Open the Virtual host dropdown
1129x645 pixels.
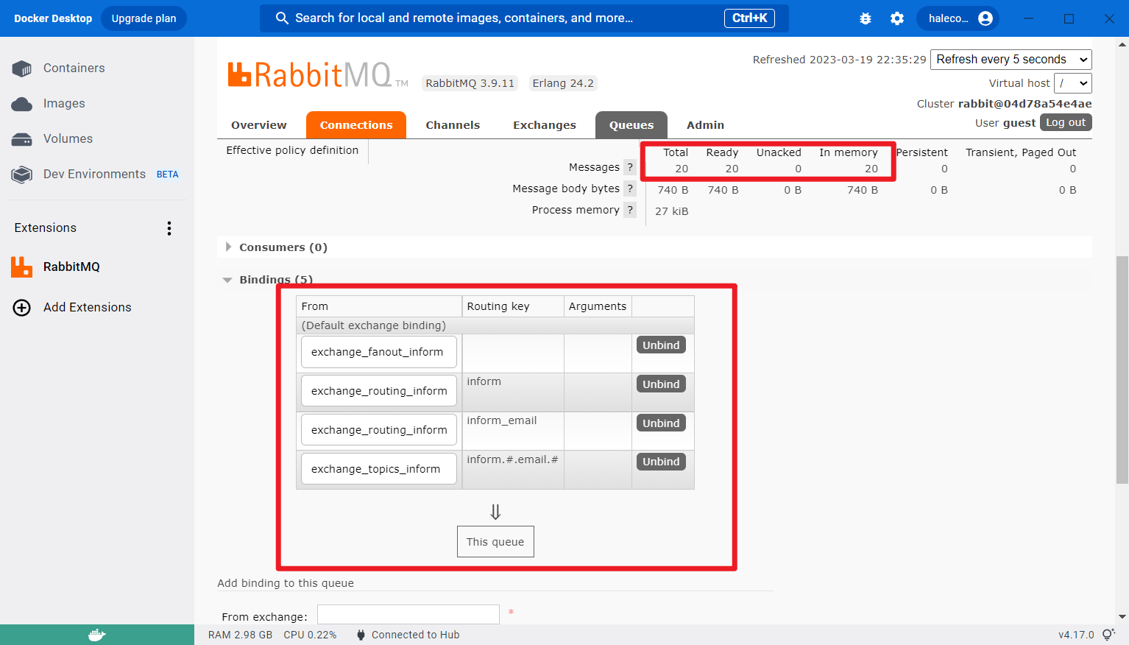coord(1072,83)
